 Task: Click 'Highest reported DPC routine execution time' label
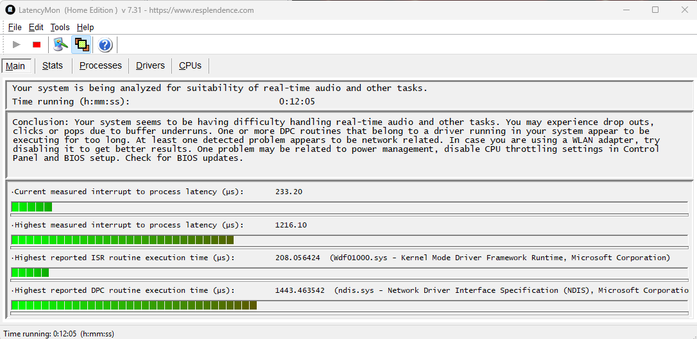[125, 291]
